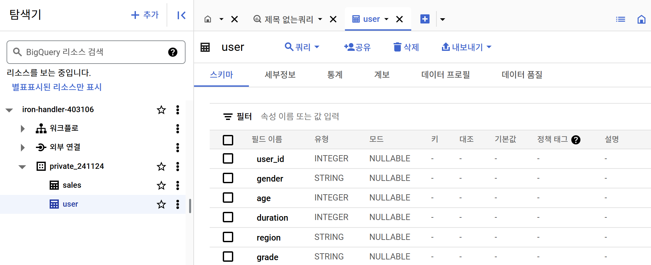Viewport: 651px width, 265px height.
Task: Check the grade field checkbox
Action: [228, 257]
